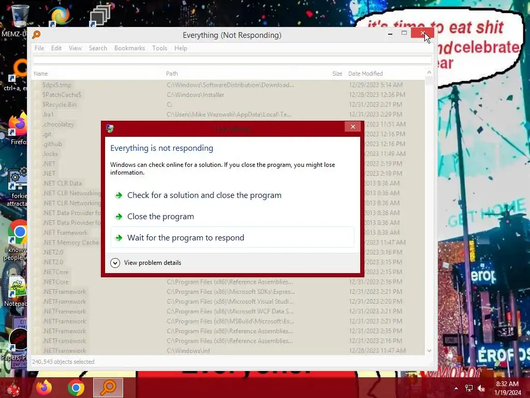Open the Tools menu in Everything
The height and width of the screenshot is (398, 530).
159,48
